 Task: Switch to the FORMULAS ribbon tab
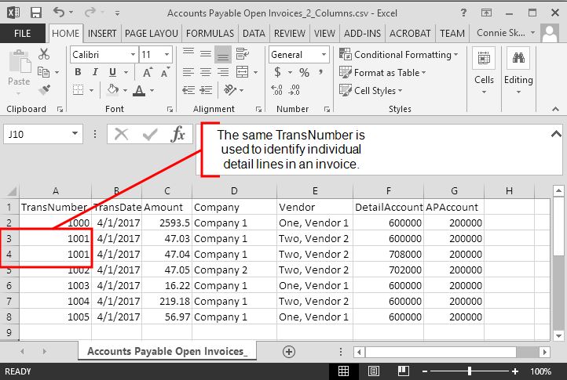[x=210, y=34]
